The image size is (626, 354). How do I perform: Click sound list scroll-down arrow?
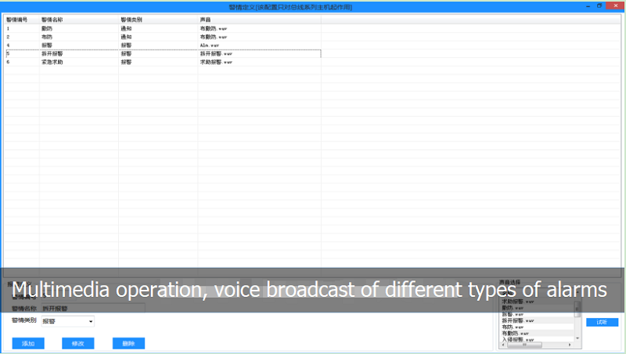[x=578, y=339]
